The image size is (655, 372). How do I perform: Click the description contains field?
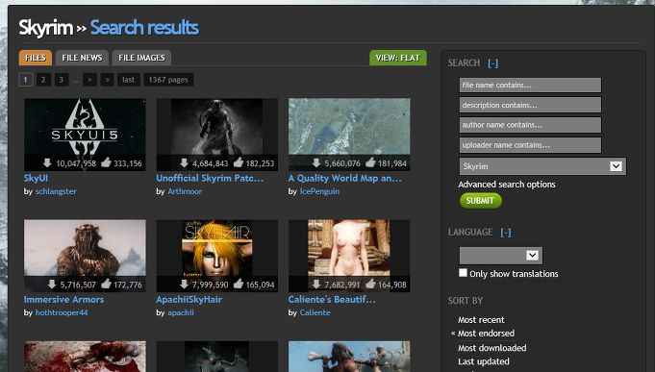click(530, 105)
